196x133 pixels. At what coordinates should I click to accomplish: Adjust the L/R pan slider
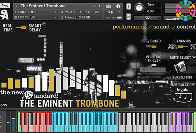click(147, 18)
